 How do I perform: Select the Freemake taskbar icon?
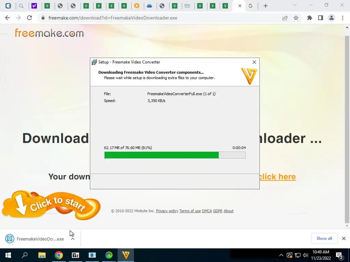[x=126, y=255]
